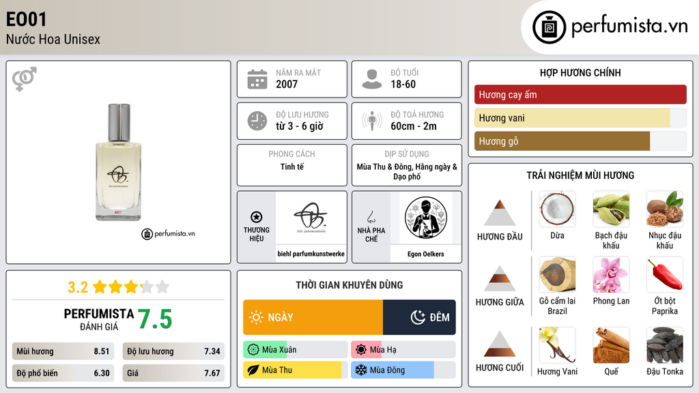Click the Đậu Tonka bean image
This screenshot has height=393, width=699.
(x=665, y=345)
